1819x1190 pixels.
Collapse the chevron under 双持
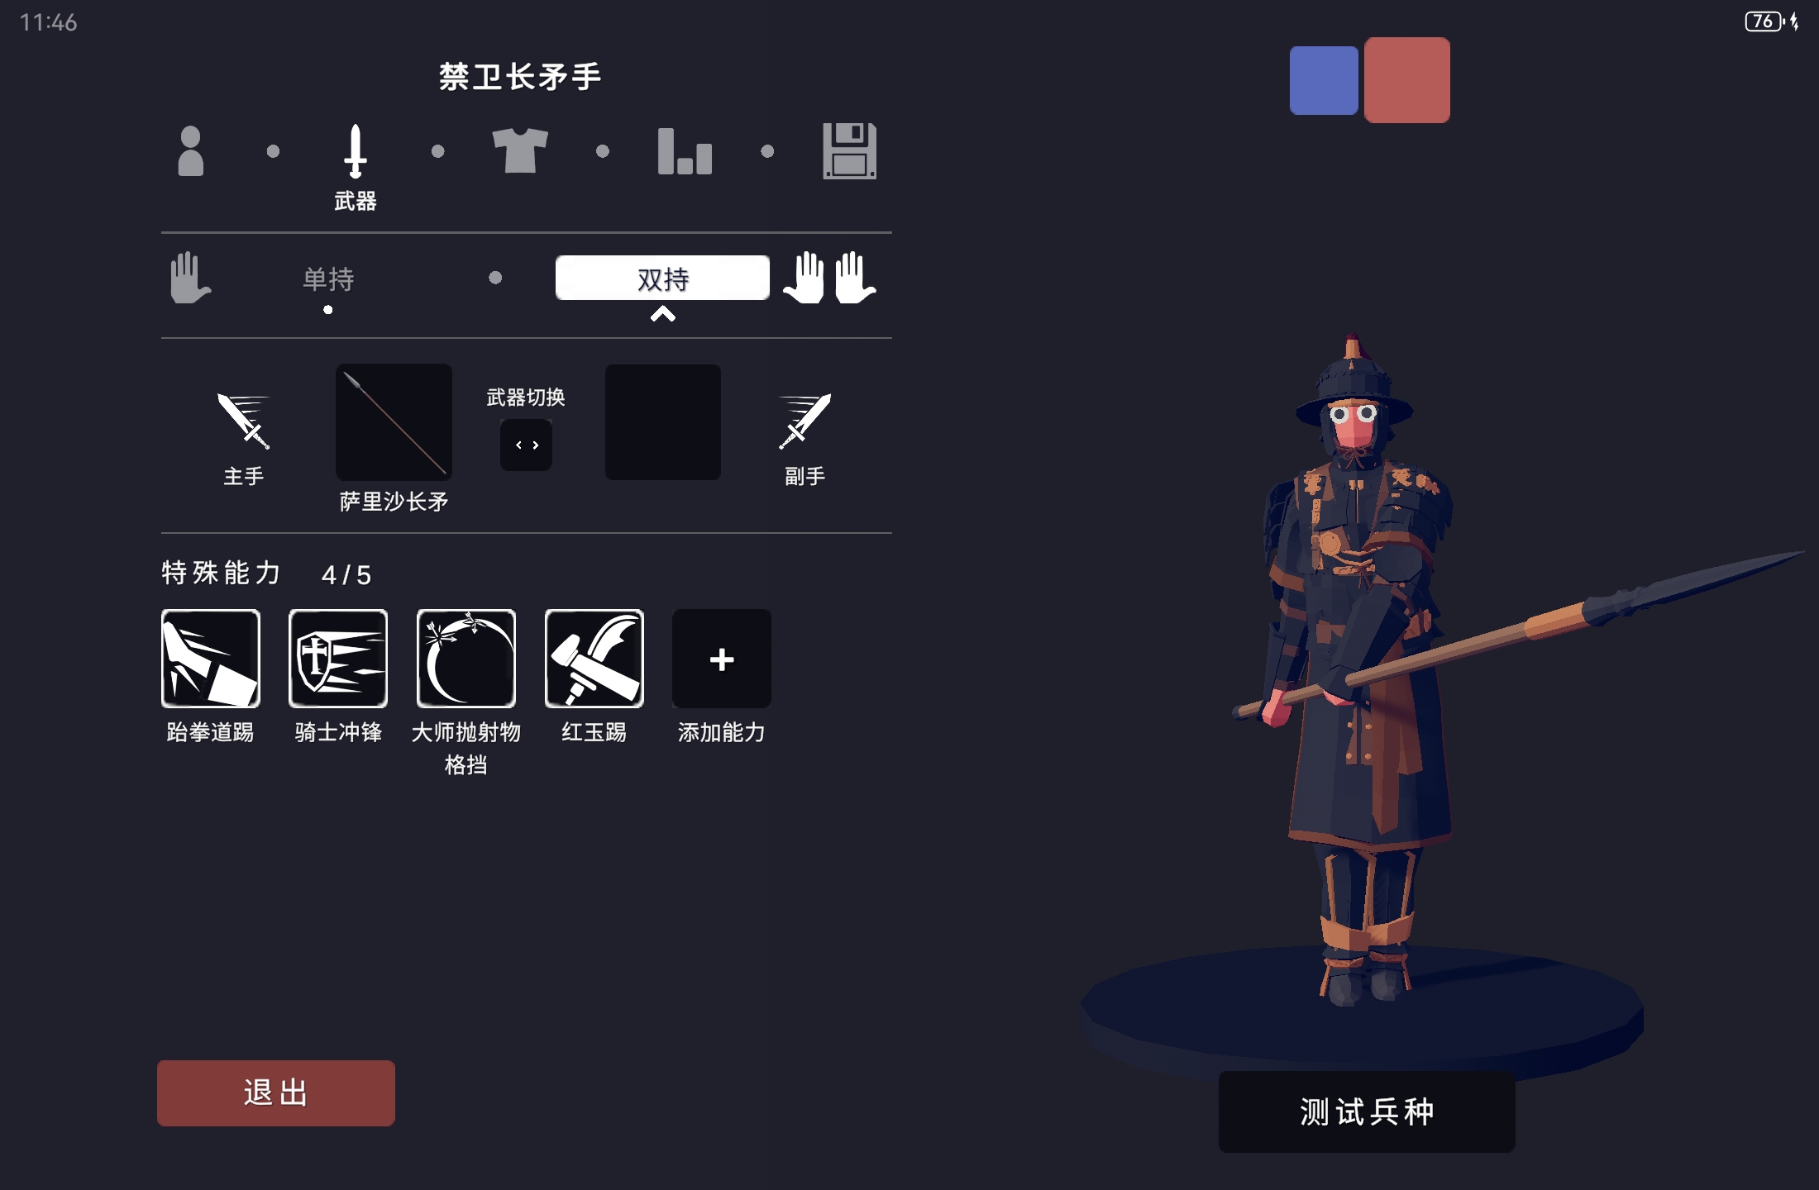tap(662, 314)
